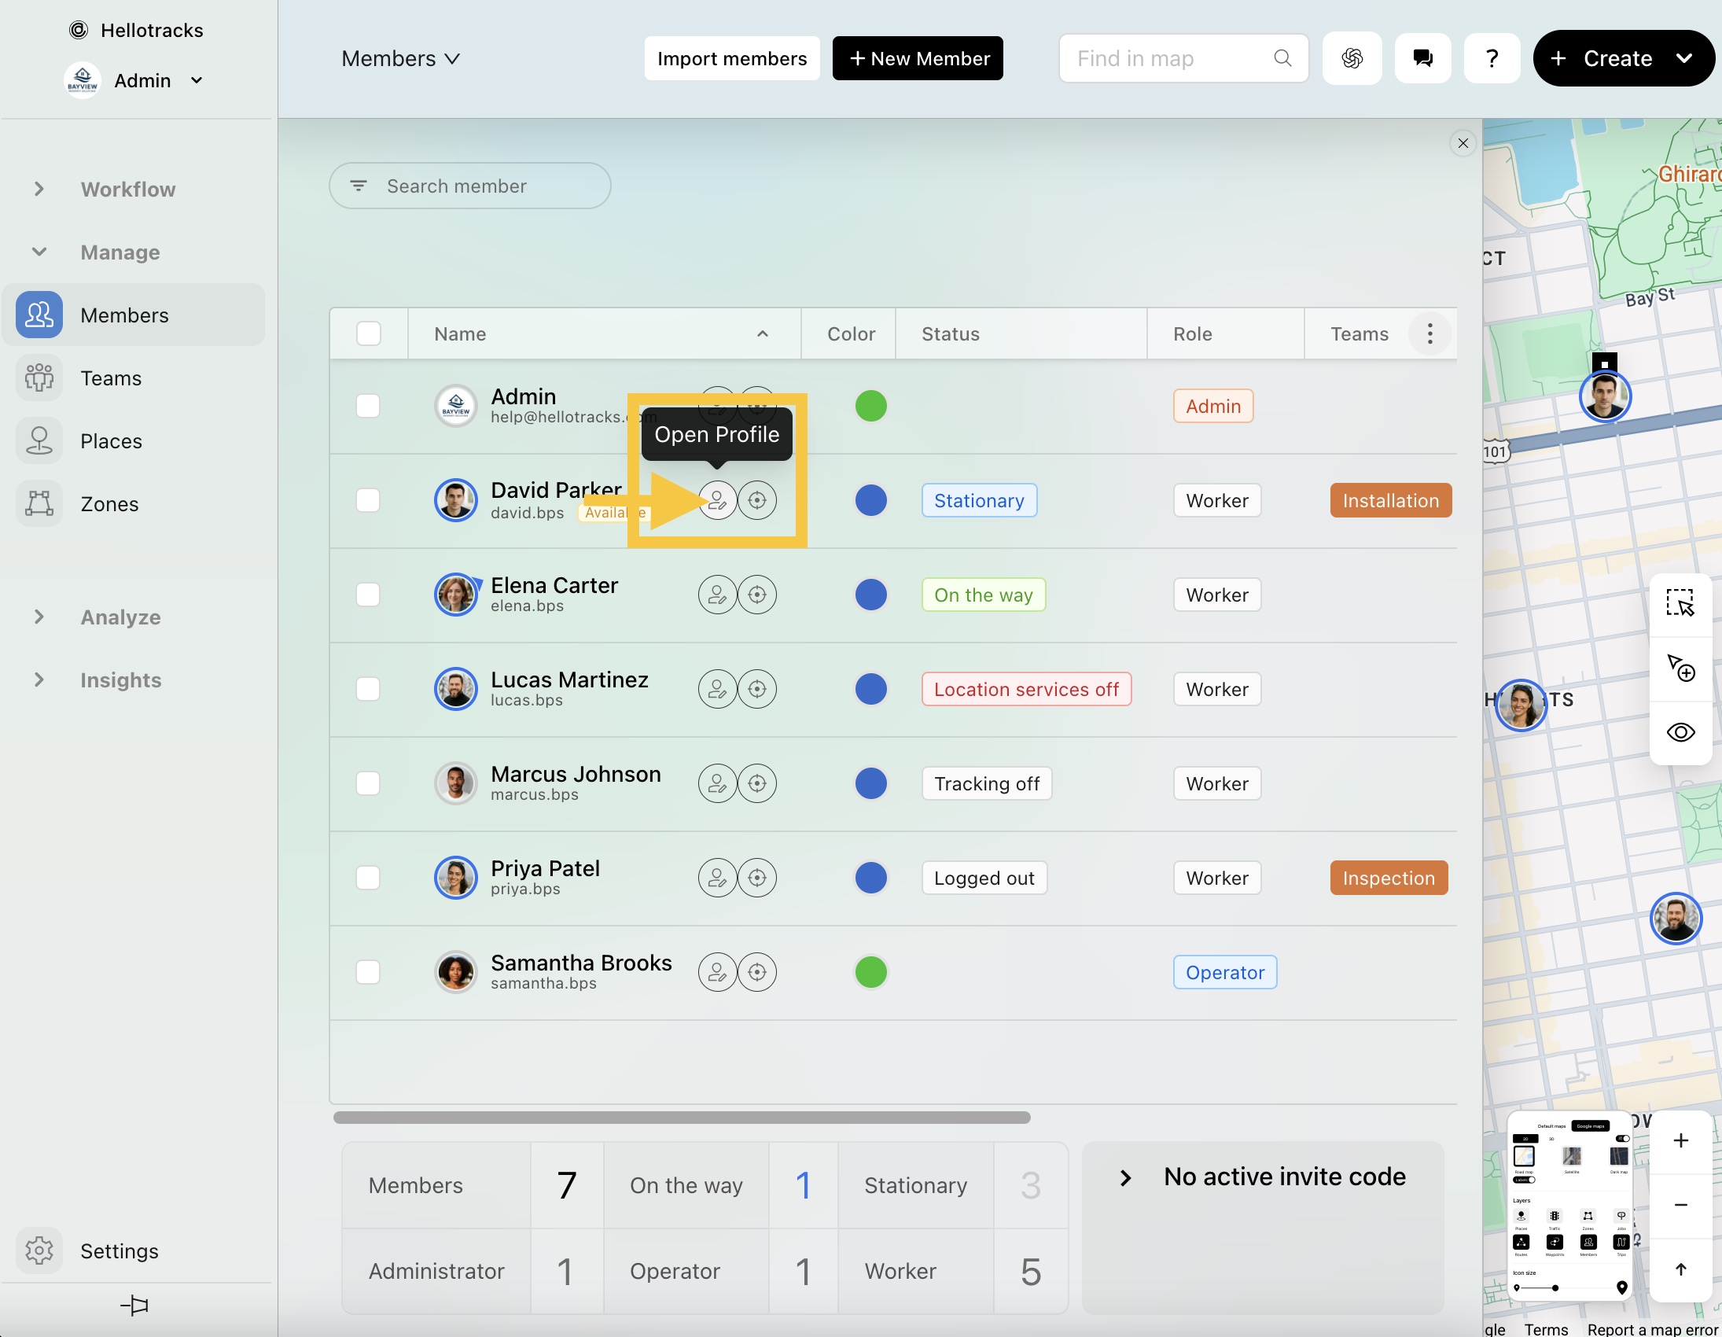Image resolution: width=1722 pixels, height=1337 pixels.
Task: Click Samantha Brooks' green color dot
Action: [870, 972]
